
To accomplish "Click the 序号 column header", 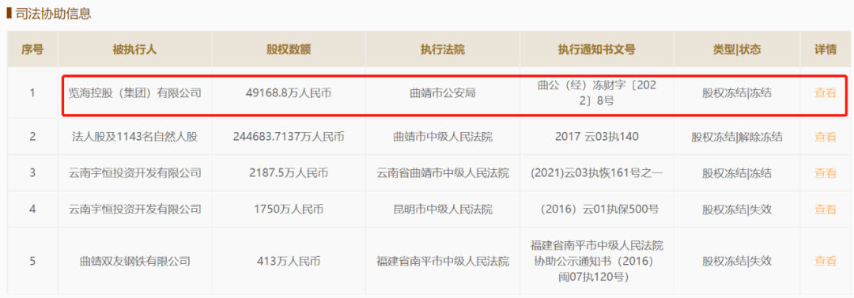I will tap(32, 50).
